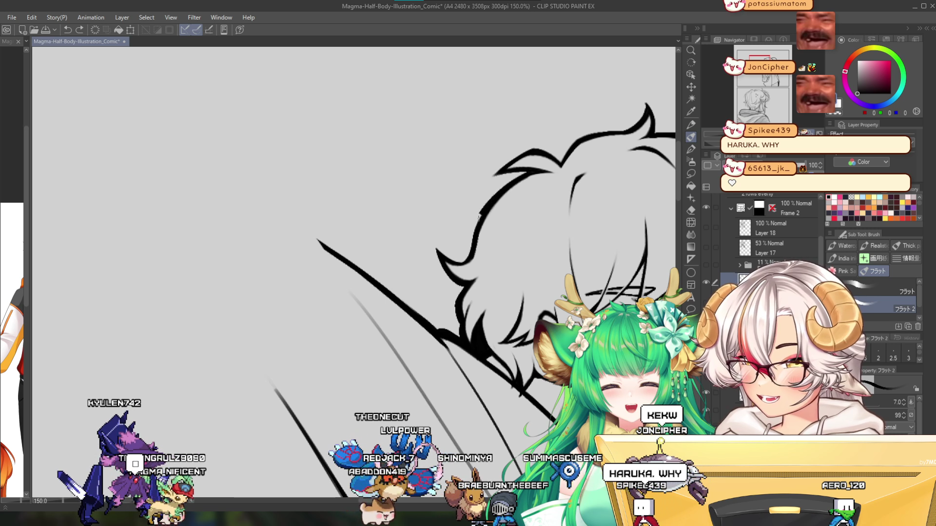Viewport: 936px width, 526px height.
Task: Select Realistic brush subtool group
Action: pyautogui.click(x=874, y=246)
